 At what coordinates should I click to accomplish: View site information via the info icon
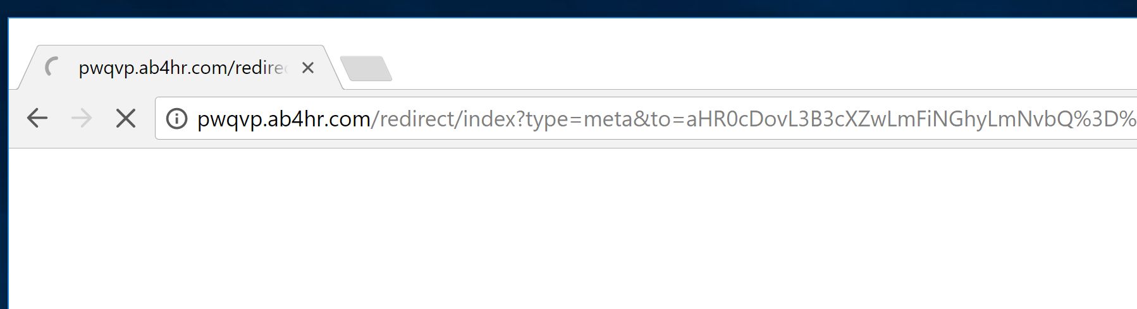(176, 119)
